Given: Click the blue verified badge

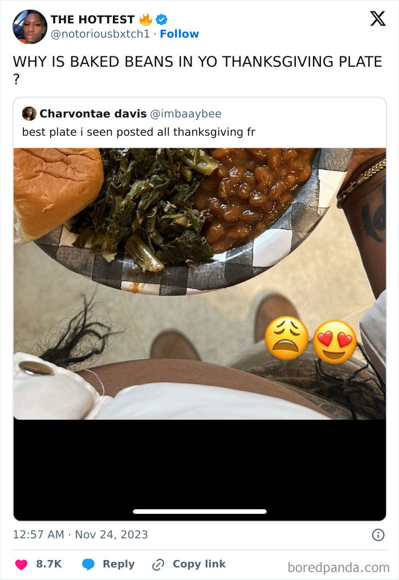Looking at the screenshot, I should pos(161,19).
